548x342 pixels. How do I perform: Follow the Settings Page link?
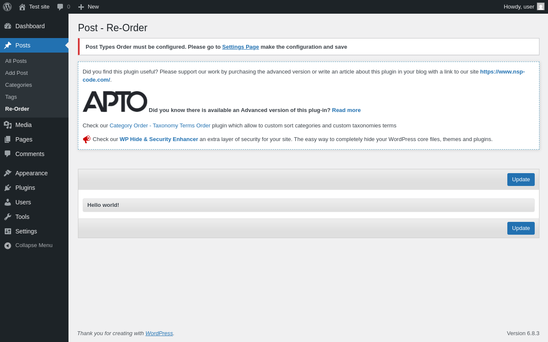coord(241,47)
